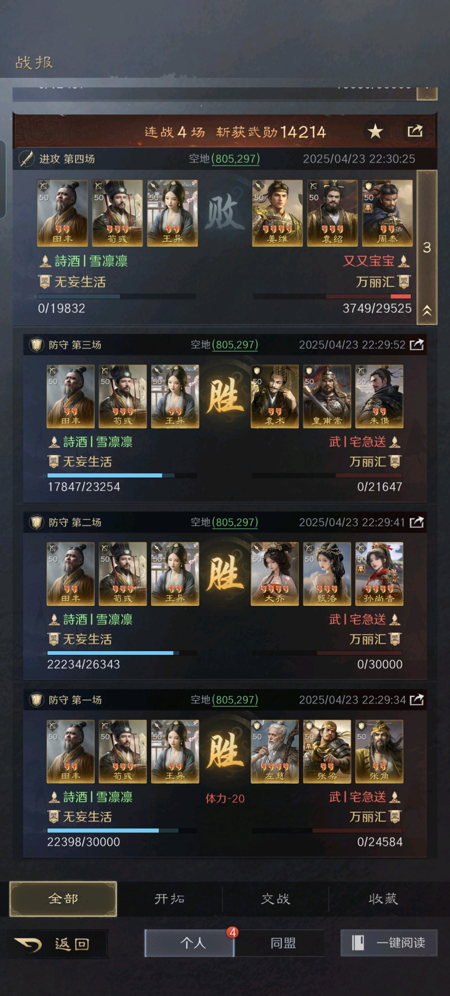The image size is (450, 996).
Task: Click the sword icon beside 进攻 第四场
Action: pos(26,159)
